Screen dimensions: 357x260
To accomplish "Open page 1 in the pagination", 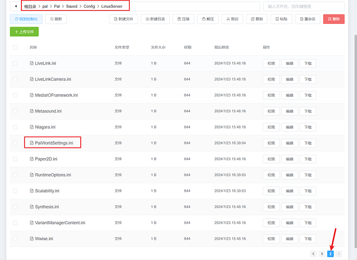I will (322, 254).
